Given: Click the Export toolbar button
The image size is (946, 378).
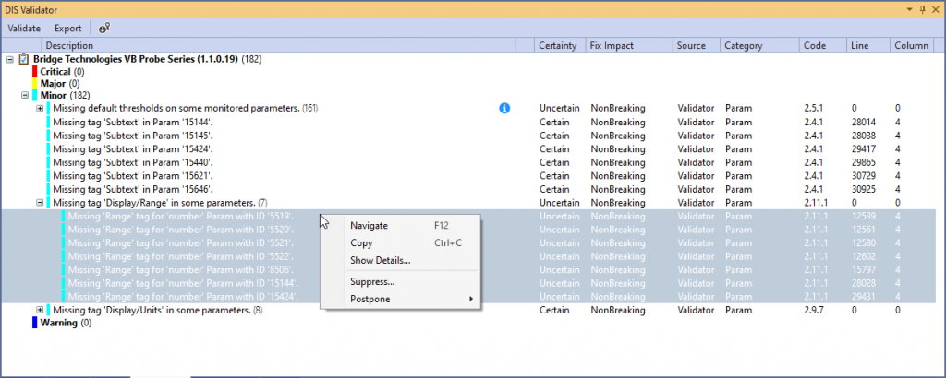Looking at the screenshot, I should [x=67, y=29].
